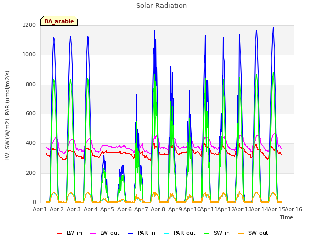Click the green SW_in color swatch
Image resolution: width=324 pixels, height=243 pixels.
(x=207, y=234)
